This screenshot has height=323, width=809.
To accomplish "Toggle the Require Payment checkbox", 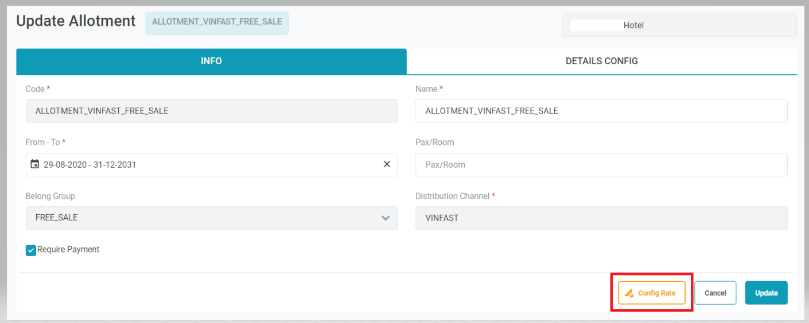I will [x=31, y=250].
